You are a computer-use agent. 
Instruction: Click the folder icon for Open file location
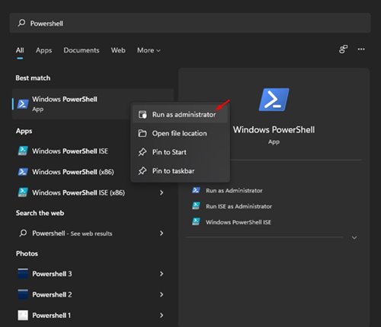click(142, 133)
